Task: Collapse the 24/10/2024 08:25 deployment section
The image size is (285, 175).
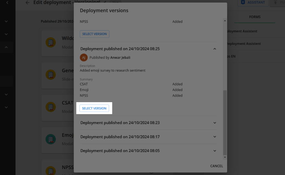Action: [215, 49]
